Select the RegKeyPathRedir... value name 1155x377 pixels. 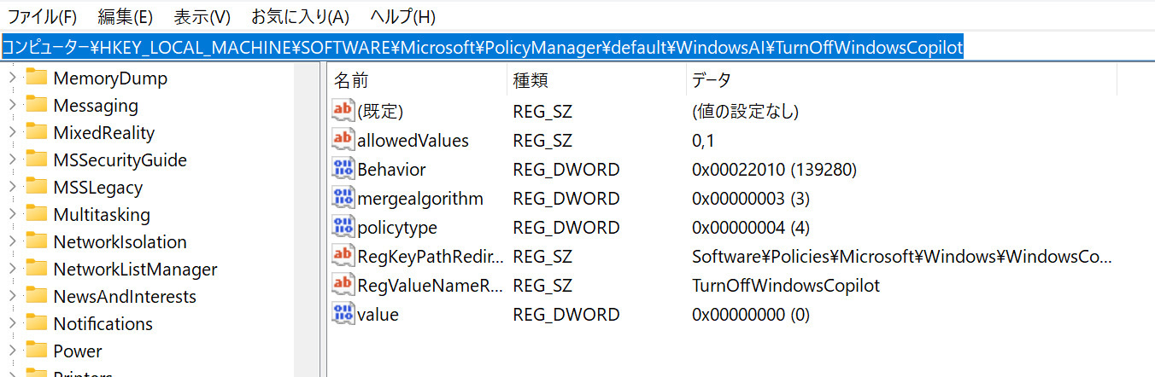(x=431, y=257)
